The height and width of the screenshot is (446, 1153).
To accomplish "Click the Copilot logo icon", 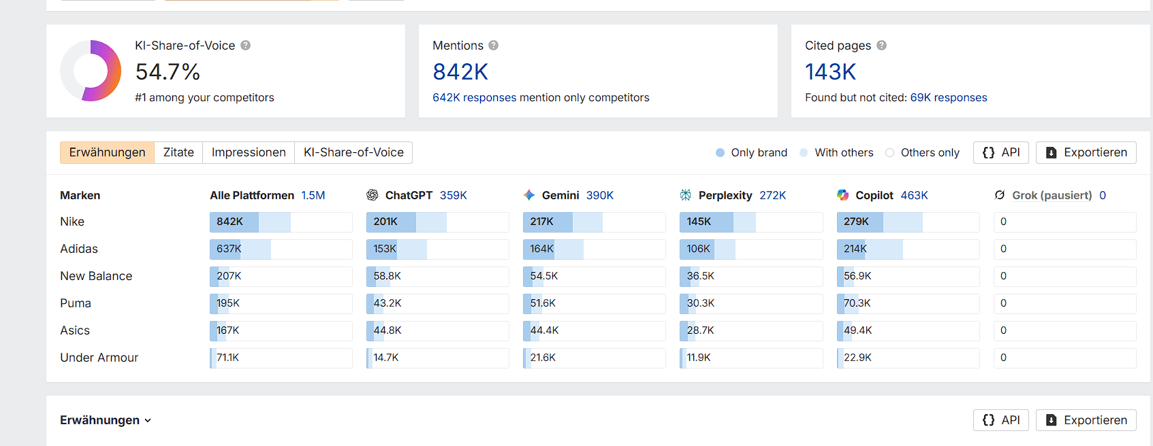I will click(x=843, y=195).
